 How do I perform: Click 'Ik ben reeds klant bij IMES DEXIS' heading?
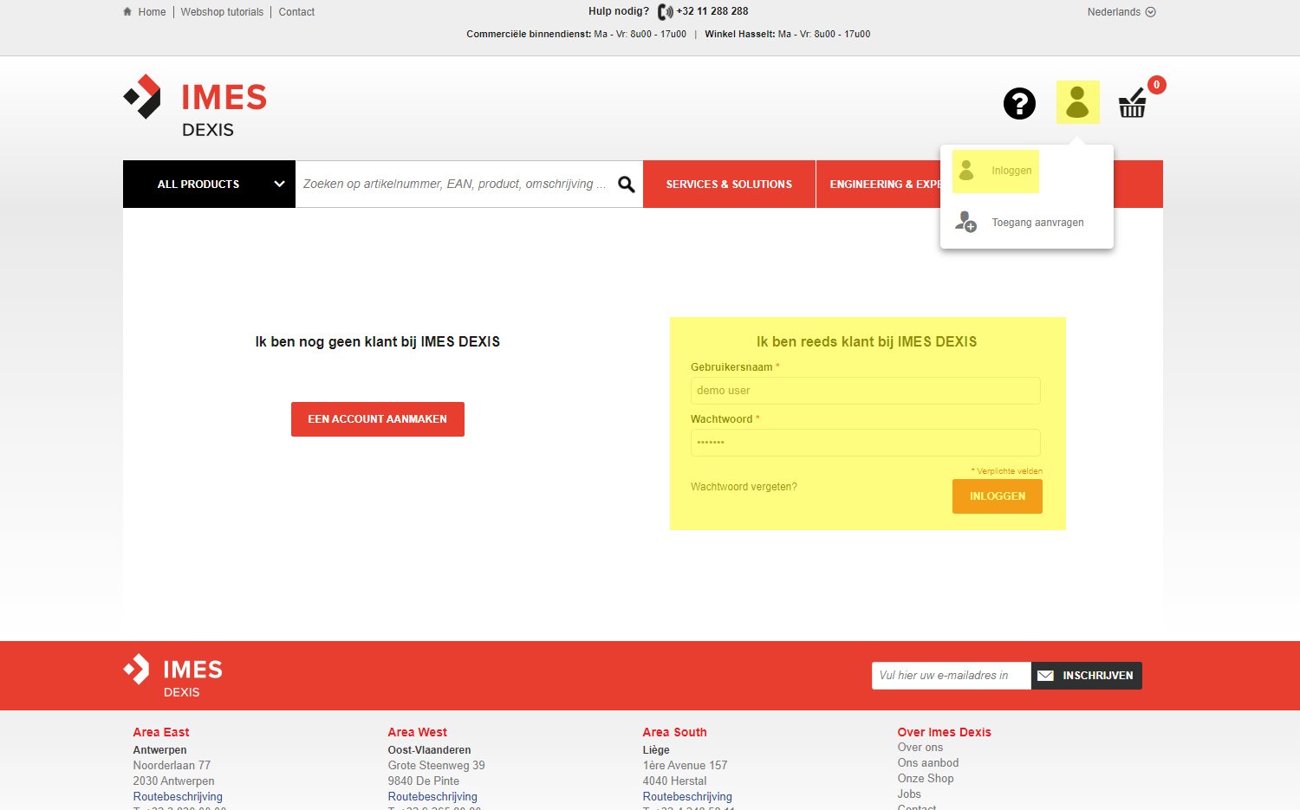click(x=867, y=341)
